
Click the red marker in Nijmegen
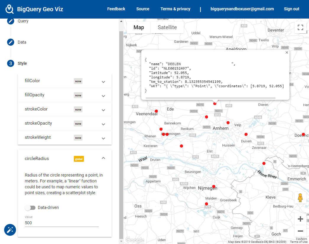(214, 187)
